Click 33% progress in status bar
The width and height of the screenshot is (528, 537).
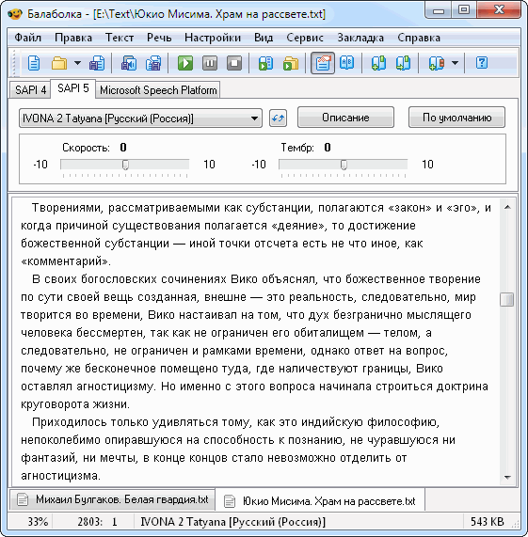(x=38, y=522)
